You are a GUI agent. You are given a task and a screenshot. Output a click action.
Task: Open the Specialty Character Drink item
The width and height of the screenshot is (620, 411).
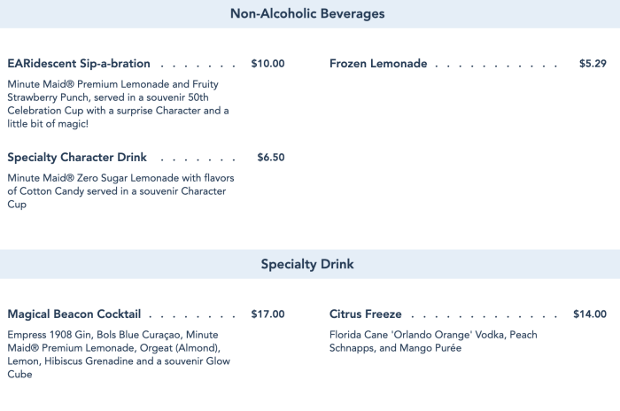[x=77, y=158]
